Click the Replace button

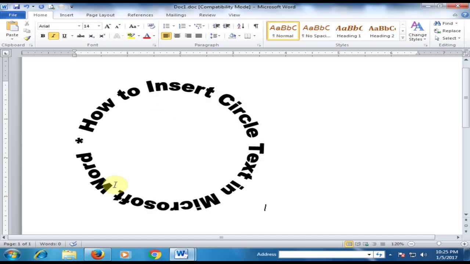[x=447, y=31]
